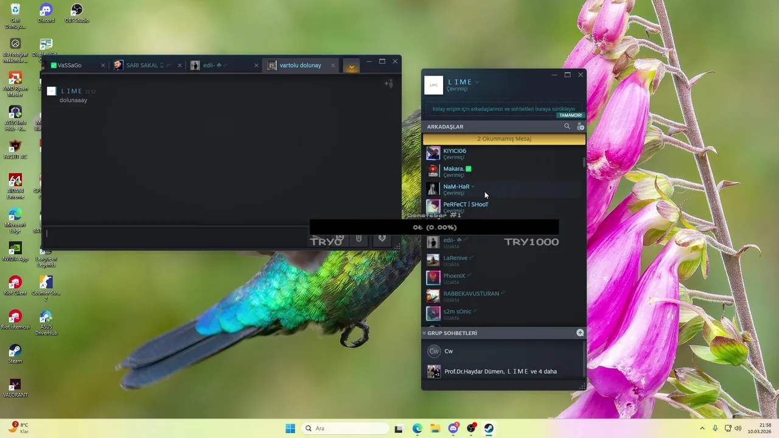The width and height of the screenshot is (779, 438).
Task: Click the LIME profile avatar in friends window
Action: point(433,85)
